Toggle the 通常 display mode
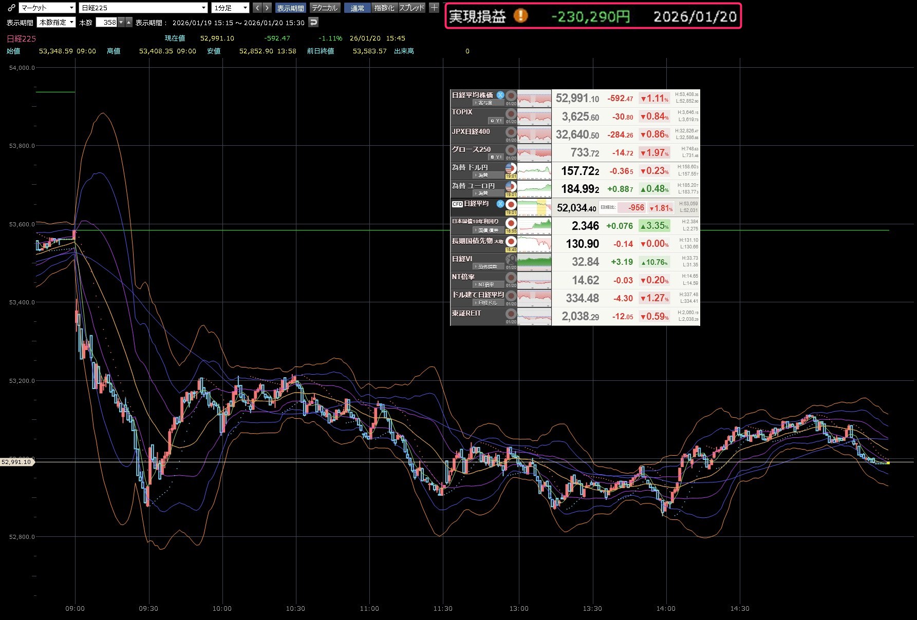917x620 pixels. (x=357, y=8)
